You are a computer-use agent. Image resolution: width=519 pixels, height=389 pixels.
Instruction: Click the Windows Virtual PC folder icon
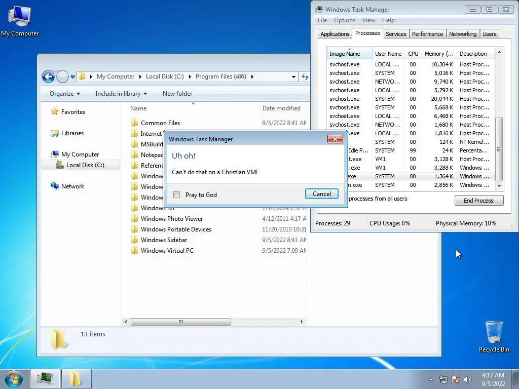point(134,250)
